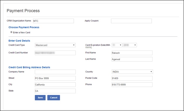This screenshot has height=111, width=184.
Task: Click the Street field with PO Box 9999
Action: pyautogui.click(x=55, y=78)
